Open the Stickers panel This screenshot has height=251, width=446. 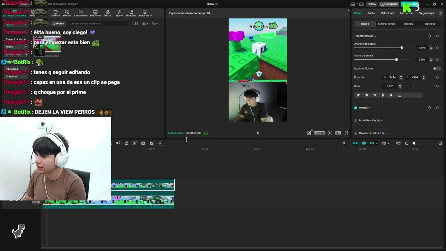point(55,13)
